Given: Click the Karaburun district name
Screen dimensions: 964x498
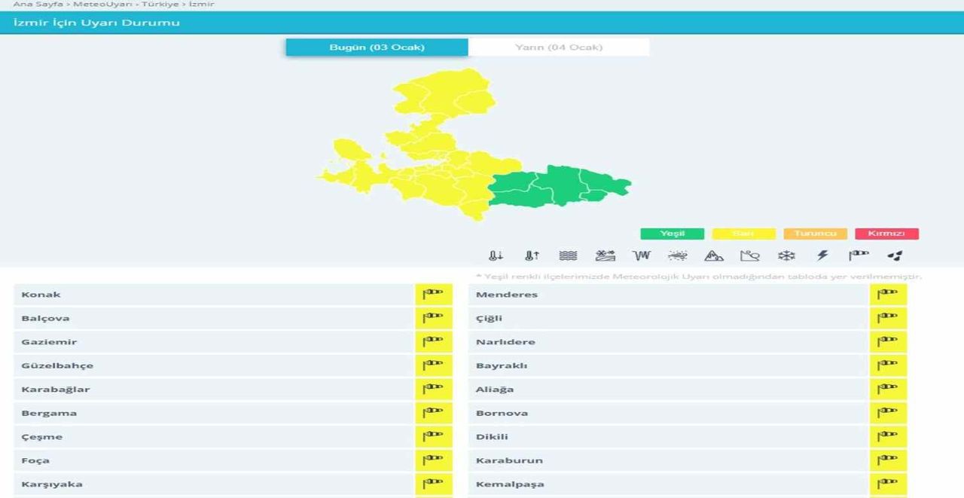Looking at the screenshot, I should click(509, 460).
